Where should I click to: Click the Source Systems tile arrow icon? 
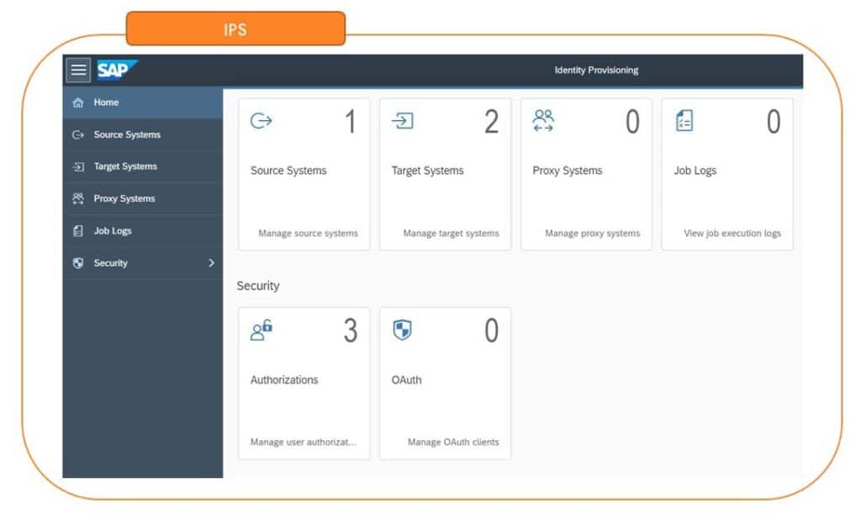coord(261,121)
